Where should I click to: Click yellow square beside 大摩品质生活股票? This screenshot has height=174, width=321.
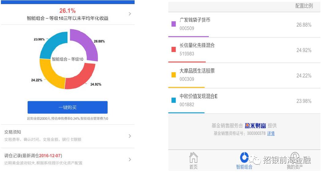(x=174, y=75)
